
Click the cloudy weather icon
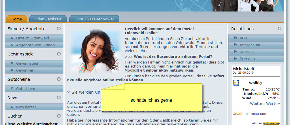(x=236, y=83)
